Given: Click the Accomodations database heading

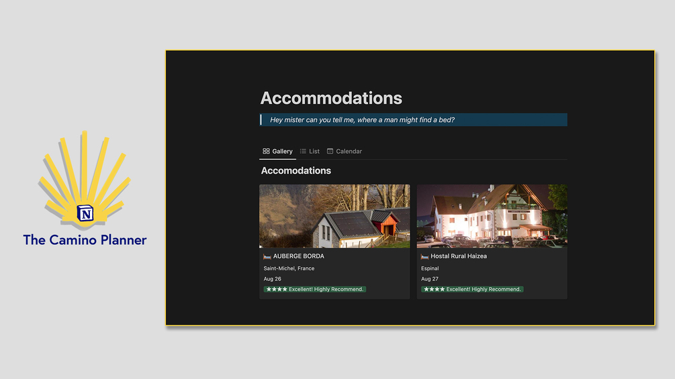Looking at the screenshot, I should pos(296,170).
